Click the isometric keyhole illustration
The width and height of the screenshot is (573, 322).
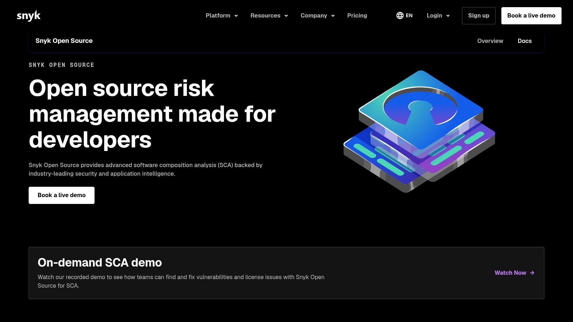(419, 131)
